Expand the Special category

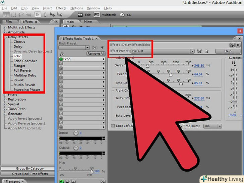point(4,105)
